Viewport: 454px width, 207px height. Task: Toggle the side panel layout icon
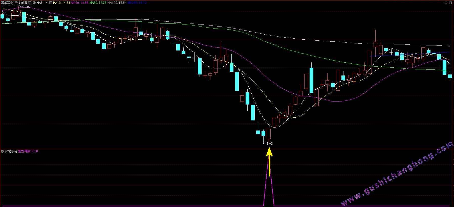click(451, 3)
